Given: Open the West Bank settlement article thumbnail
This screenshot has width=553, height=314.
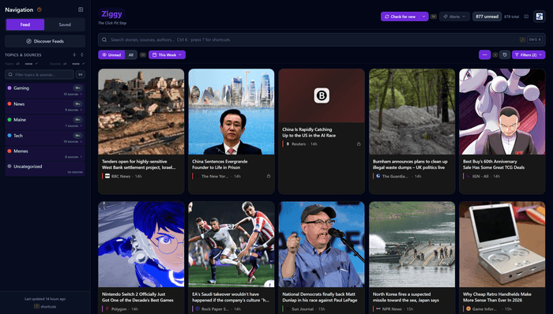Looking at the screenshot, I should point(141,111).
